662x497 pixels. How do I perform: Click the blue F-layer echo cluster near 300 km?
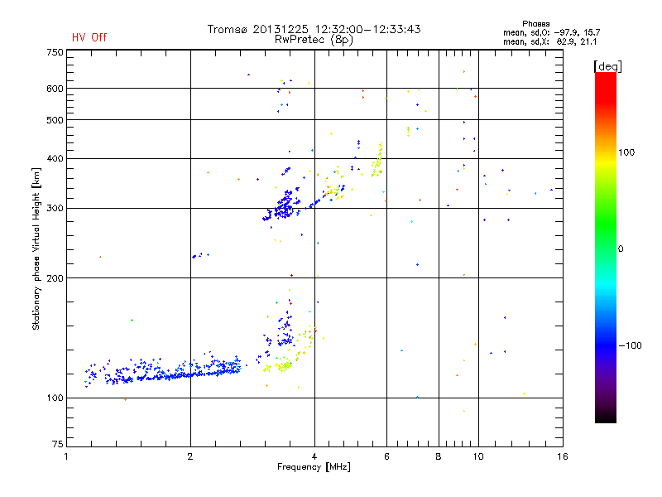click(x=282, y=205)
